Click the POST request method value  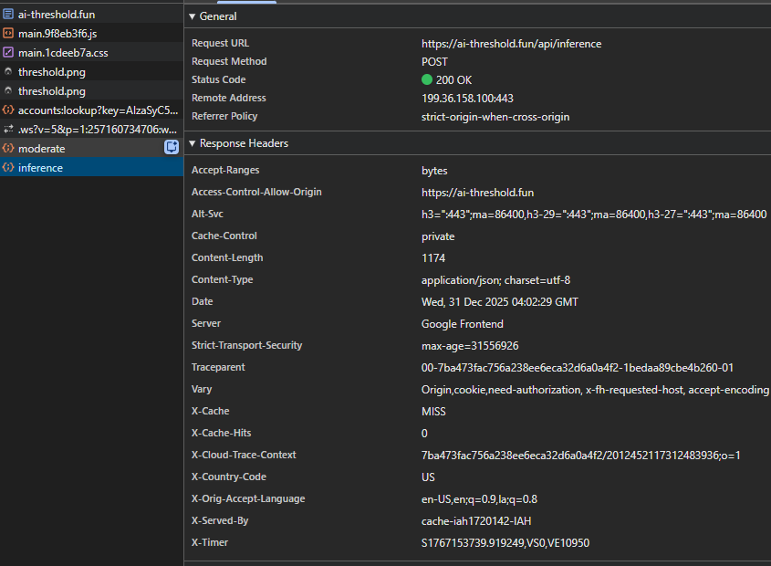434,62
